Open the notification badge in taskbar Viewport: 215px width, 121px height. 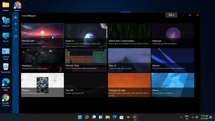coord(211,117)
